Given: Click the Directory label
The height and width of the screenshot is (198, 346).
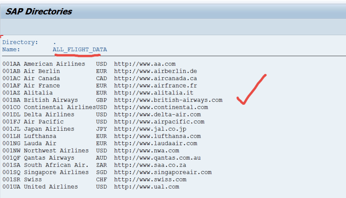Looking at the screenshot, I should [20, 42].
